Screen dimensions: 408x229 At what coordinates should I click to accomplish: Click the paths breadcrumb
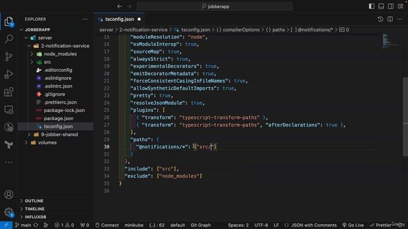tap(275, 30)
